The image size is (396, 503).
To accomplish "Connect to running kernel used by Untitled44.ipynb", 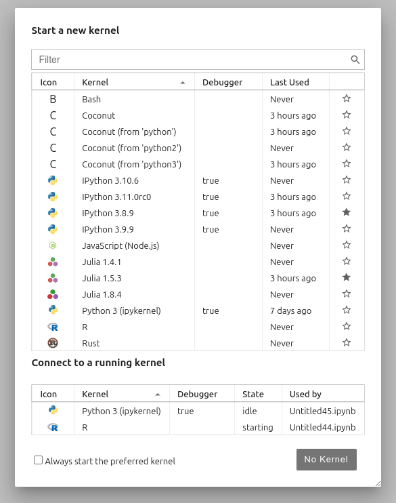I will tap(198, 427).
